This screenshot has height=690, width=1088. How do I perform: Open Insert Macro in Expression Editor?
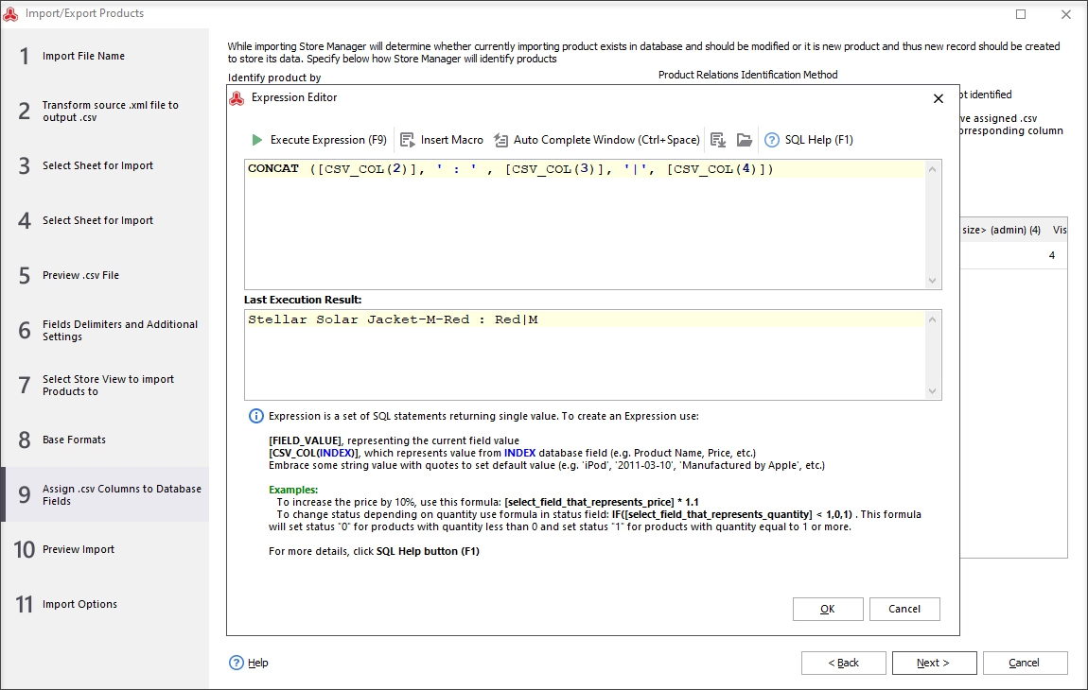click(x=442, y=140)
